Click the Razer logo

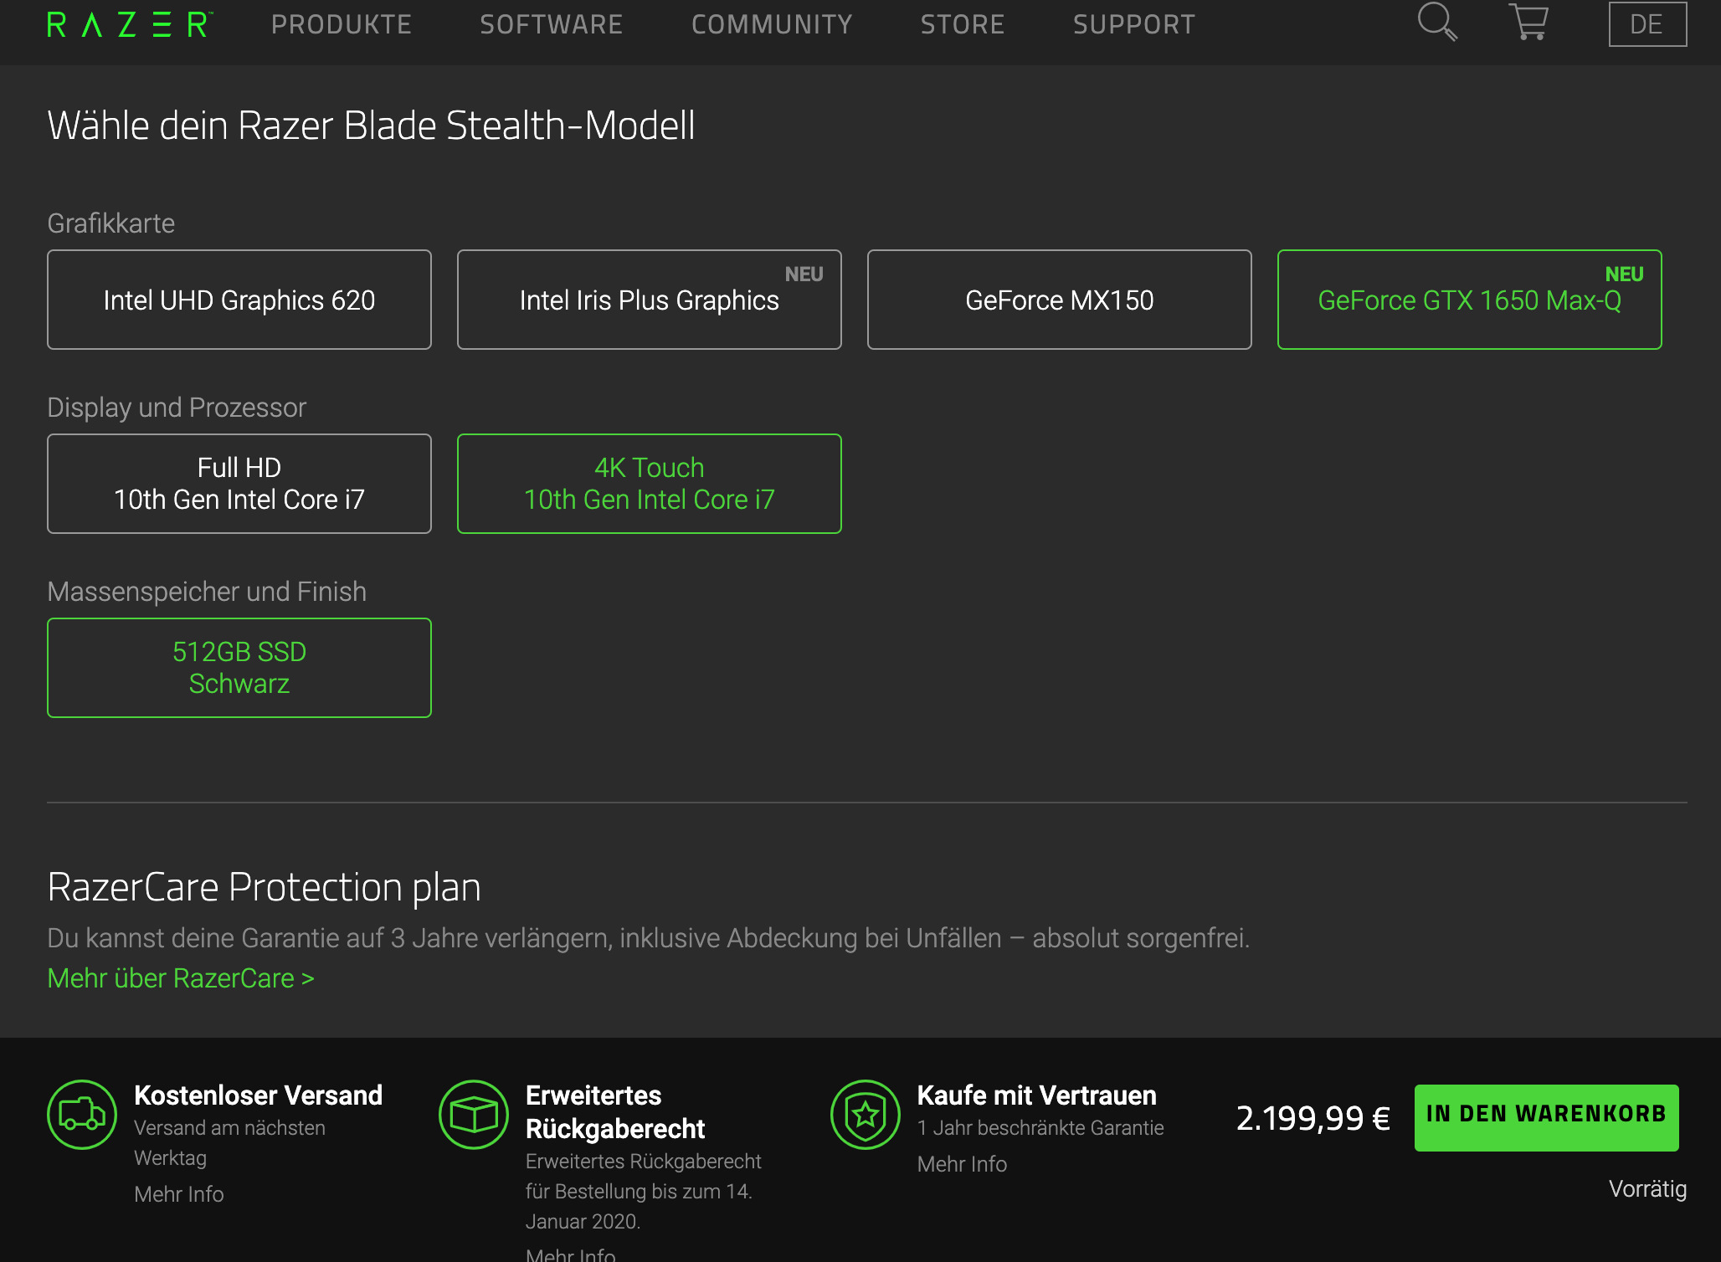click(x=127, y=23)
